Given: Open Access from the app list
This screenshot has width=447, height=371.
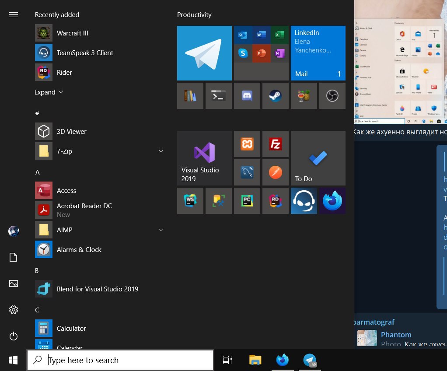Looking at the screenshot, I should [100, 190].
